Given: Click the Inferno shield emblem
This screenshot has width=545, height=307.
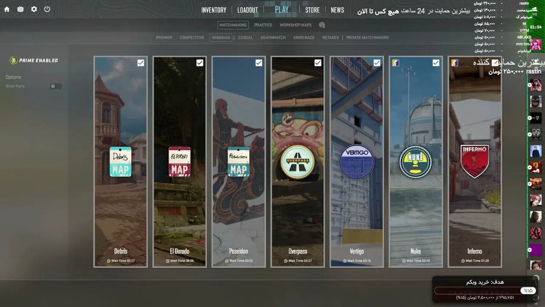Looking at the screenshot, I should [x=475, y=161].
